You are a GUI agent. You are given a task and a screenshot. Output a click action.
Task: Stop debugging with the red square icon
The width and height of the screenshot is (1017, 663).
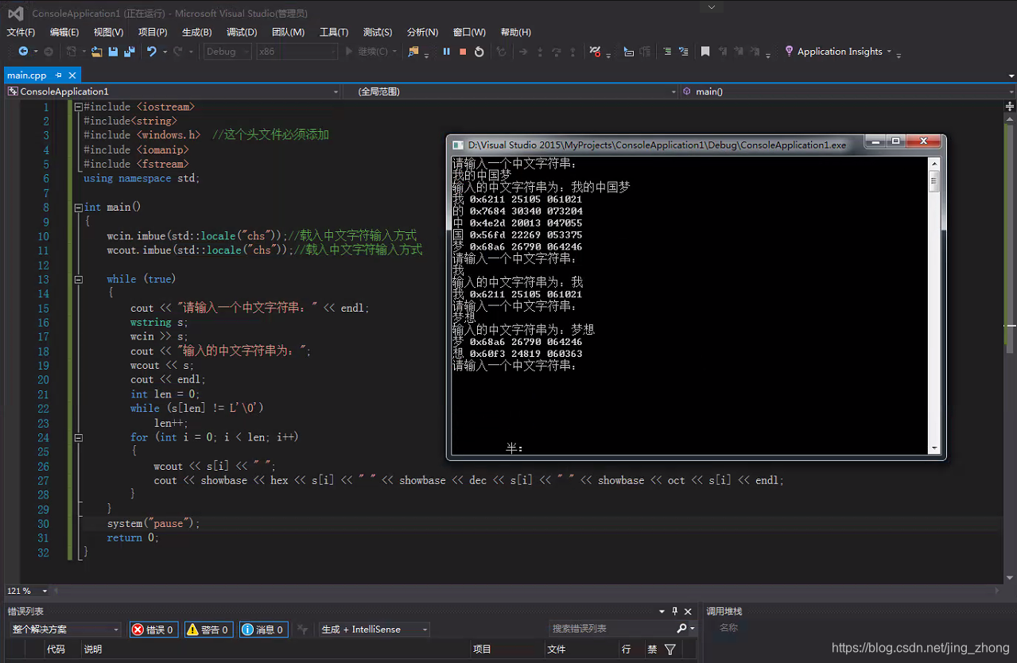point(463,52)
